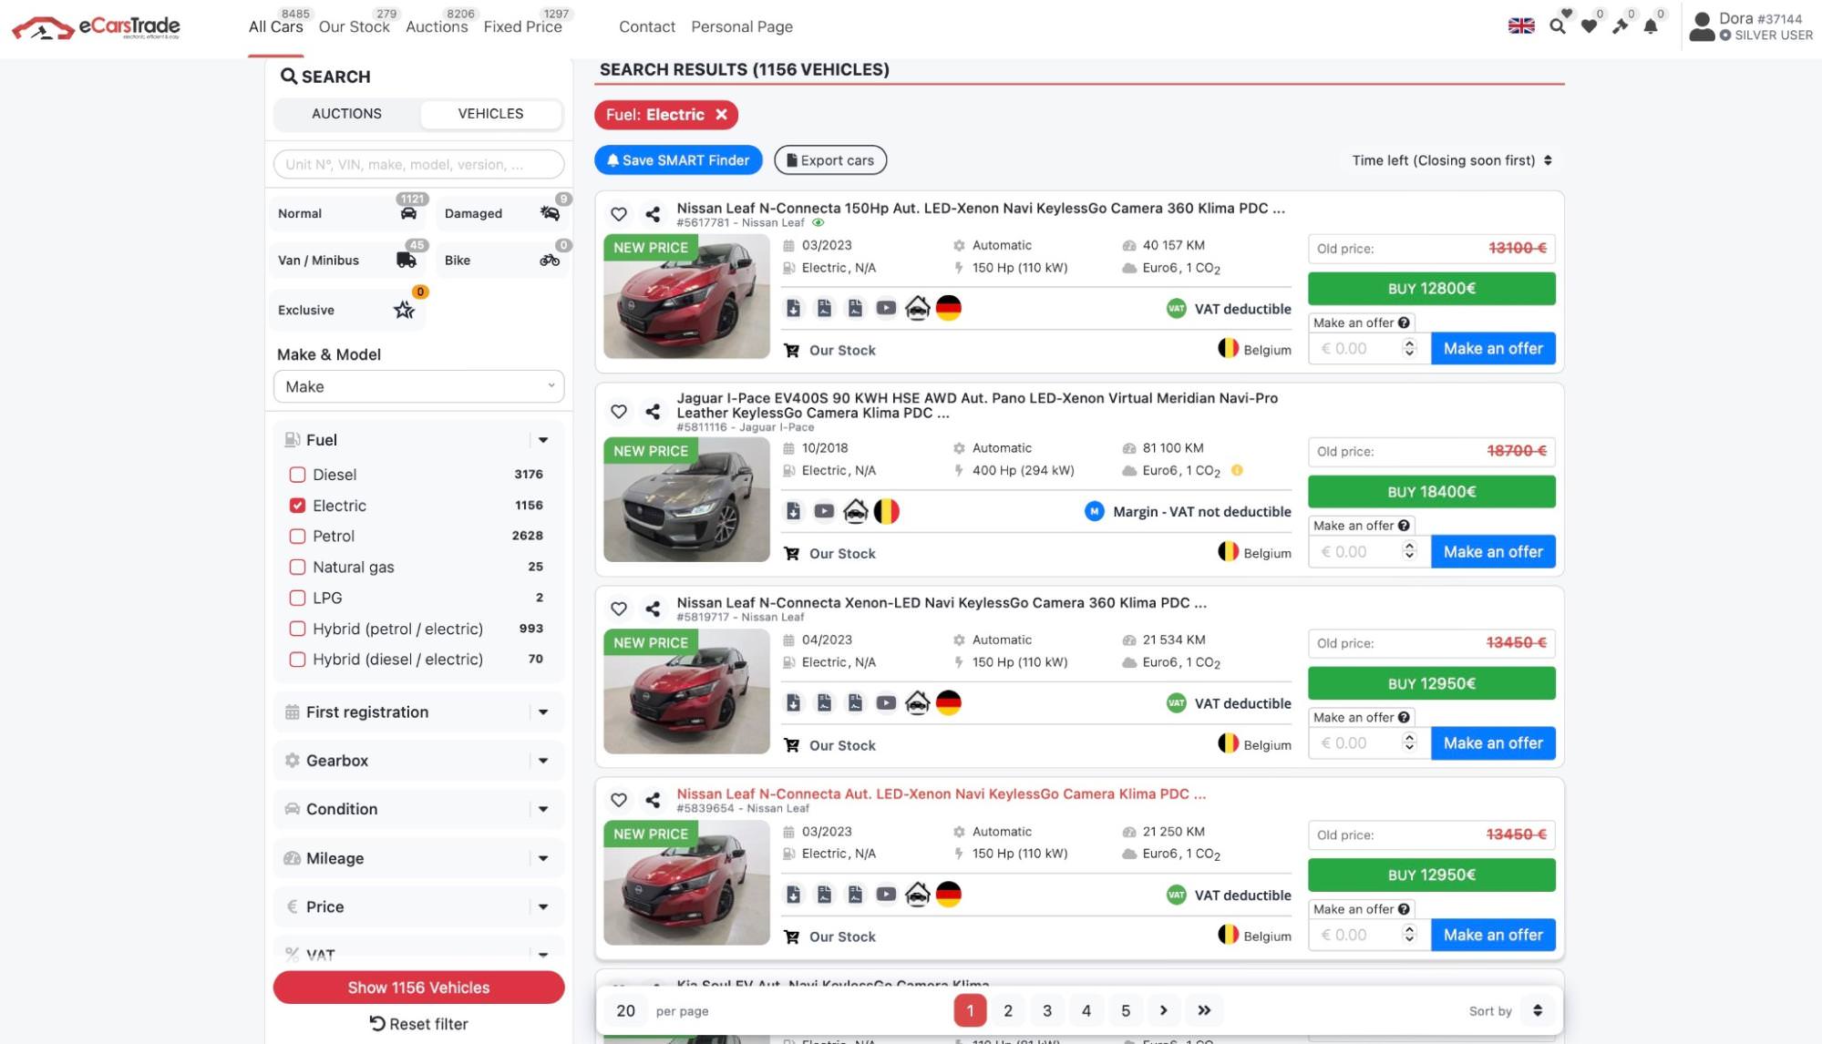Click the unit/VIN search input field
The image size is (1822, 1044).
click(x=418, y=164)
